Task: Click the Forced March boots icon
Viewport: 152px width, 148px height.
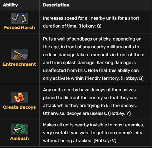Action: tap(20, 18)
